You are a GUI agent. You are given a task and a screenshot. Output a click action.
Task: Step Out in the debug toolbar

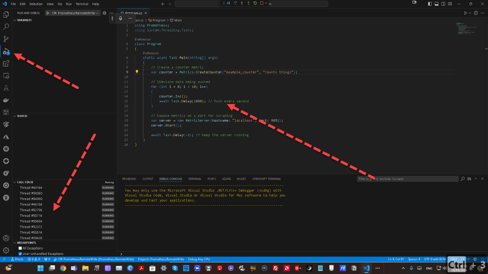(248, 3)
